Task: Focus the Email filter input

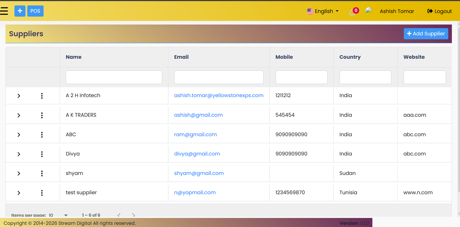Action: (x=219, y=77)
